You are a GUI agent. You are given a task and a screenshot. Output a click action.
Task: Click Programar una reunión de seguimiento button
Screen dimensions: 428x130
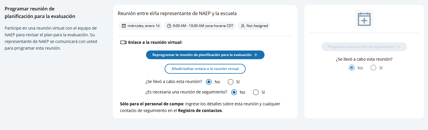361,47
